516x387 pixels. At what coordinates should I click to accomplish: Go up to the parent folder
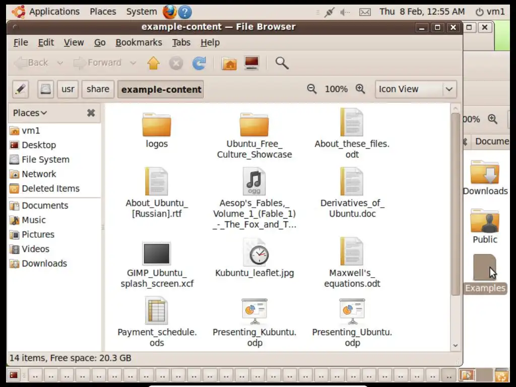coord(153,63)
